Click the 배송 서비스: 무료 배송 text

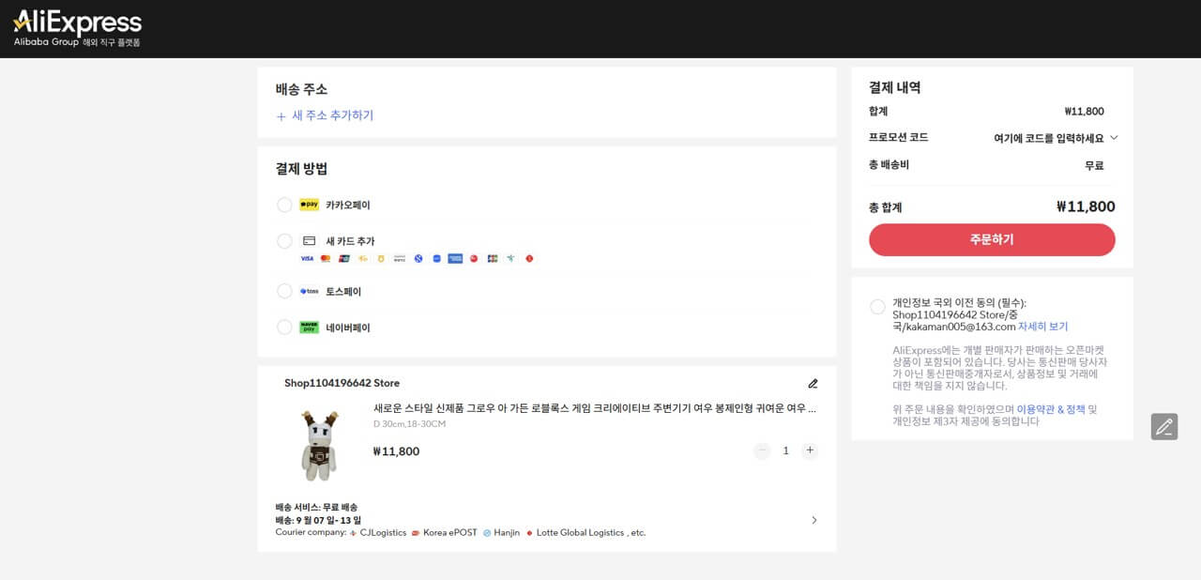316,507
